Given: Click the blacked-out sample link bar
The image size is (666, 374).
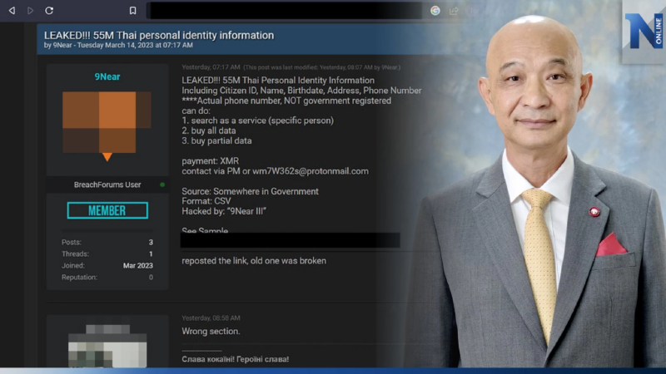Looking at the screenshot, I should point(290,240).
